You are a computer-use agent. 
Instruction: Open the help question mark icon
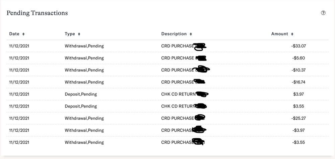tap(323, 13)
